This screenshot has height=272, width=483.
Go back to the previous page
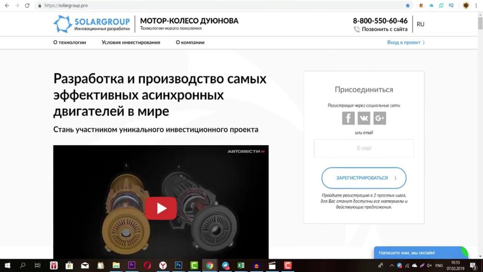point(7,6)
